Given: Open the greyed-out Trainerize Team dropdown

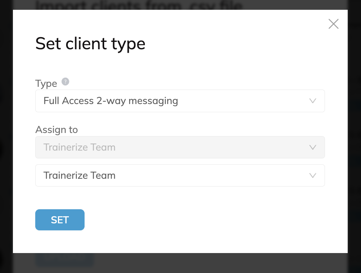Looking at the screenshot, I should click(x=180, y=147).
